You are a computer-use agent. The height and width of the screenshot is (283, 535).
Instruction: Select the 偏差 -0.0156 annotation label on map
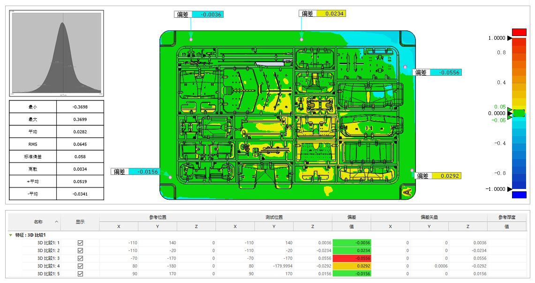(x=136, y=172)
